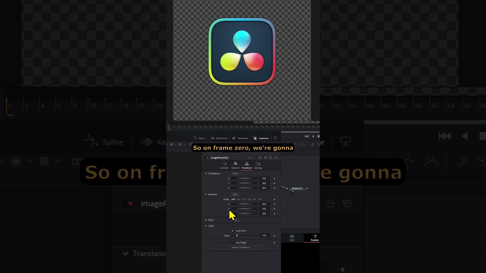
Task: Uncheck the Lock X/Y/Z checkbox
Action: [x=233, y=231]
